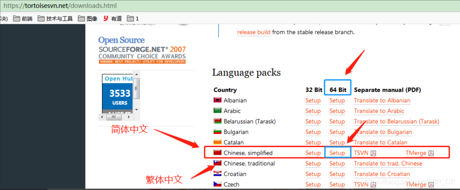460x190 pixels.
Task: Download Belarussian 64 Bit Setup
Action: [x=337, y=122]
